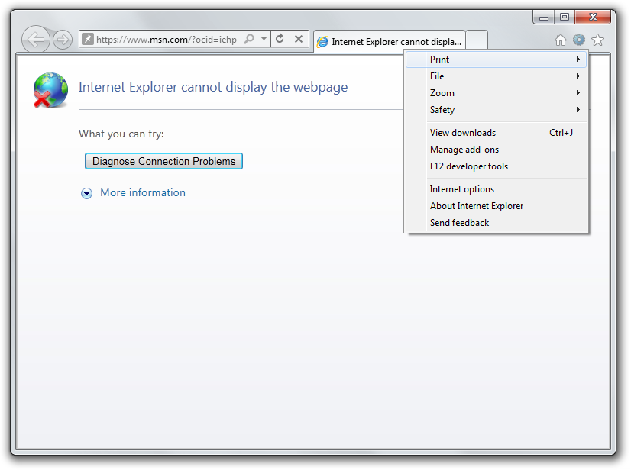Screen dimensions: 631x470
Task: Open the address bar autocomplete dropdown arrow
Action: pos(264,39)
